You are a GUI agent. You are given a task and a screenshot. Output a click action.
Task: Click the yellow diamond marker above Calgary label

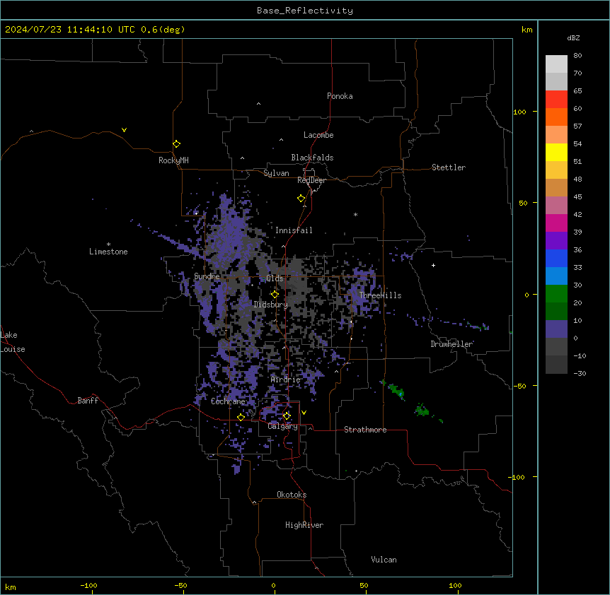coord(287,416)
